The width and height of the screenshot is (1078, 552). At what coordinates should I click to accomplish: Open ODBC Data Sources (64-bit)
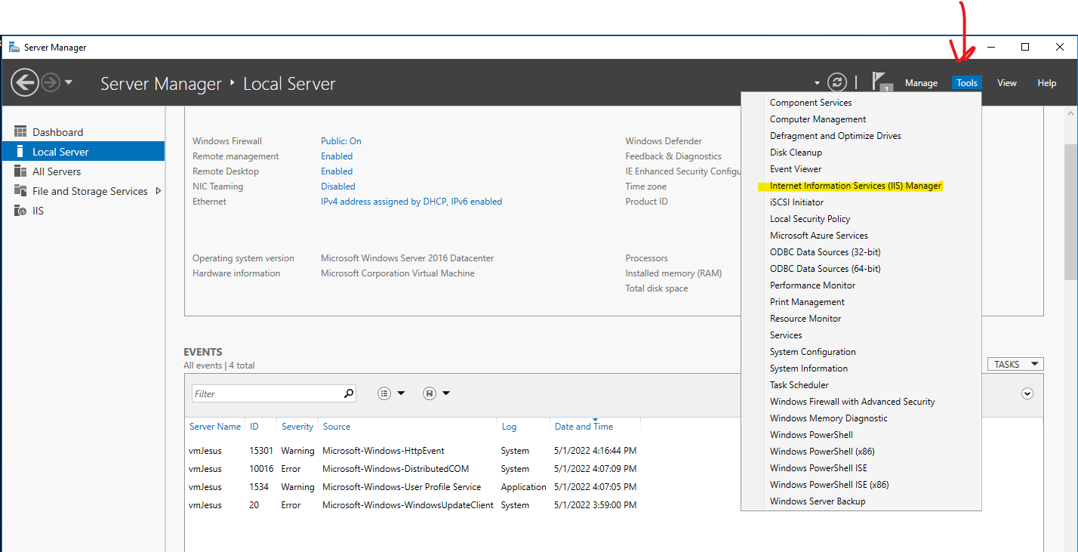[x=861, y=269]
